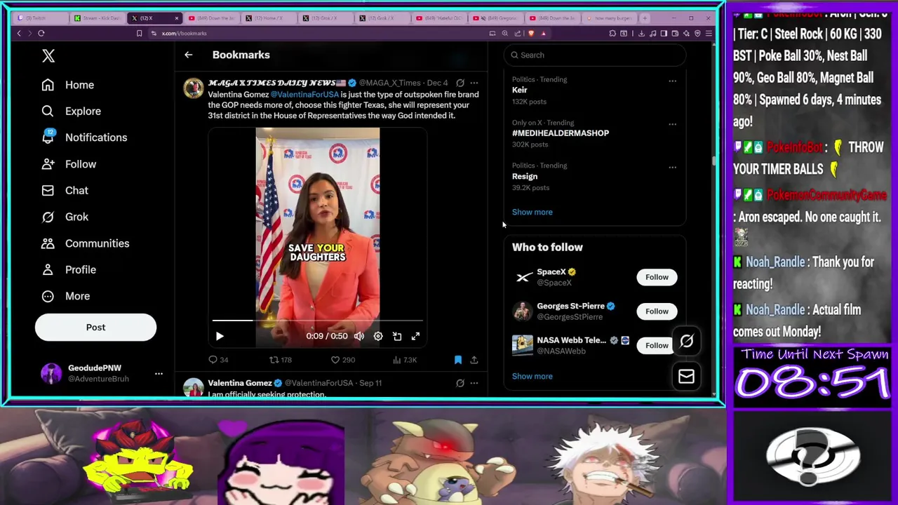Play the Valentina Gomez video
Screen dimensions: 898x505
[x=220, y=336]
